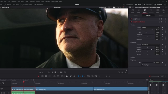Toggle MagicGrade Texture effect on or off
Viewport: 168px width, 94px height.
131,22
